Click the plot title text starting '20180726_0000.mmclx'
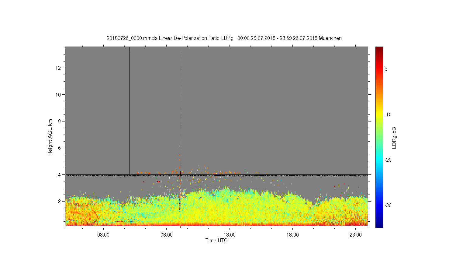456x274 pixels. [x=224, y=38]
